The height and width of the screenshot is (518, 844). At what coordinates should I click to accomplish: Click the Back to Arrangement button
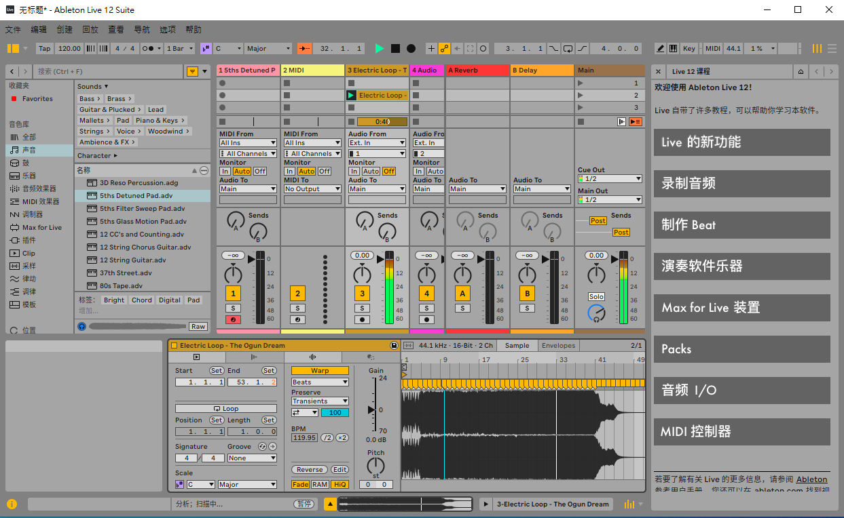[636, 121]
